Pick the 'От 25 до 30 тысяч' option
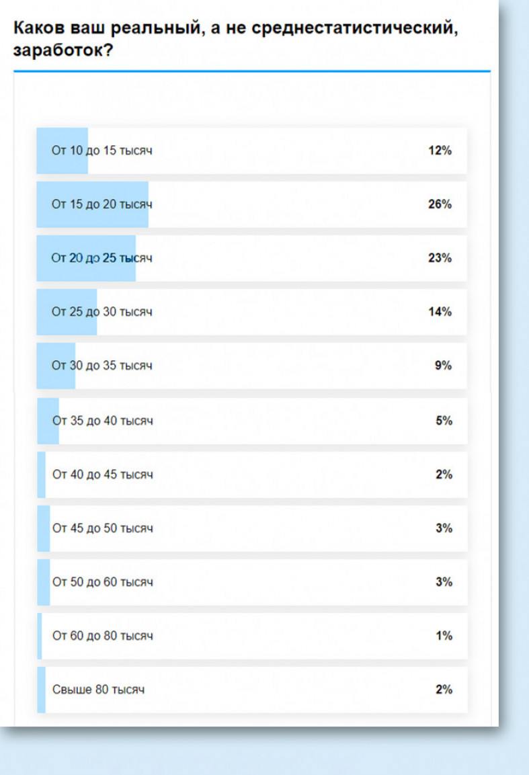Screen dimensions: 529x775 (251, 312)
